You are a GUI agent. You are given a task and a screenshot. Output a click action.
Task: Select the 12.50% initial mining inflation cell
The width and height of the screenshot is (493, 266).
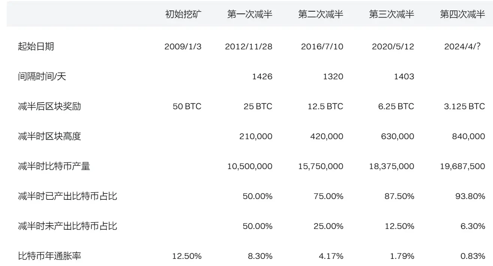click(187, 256)
